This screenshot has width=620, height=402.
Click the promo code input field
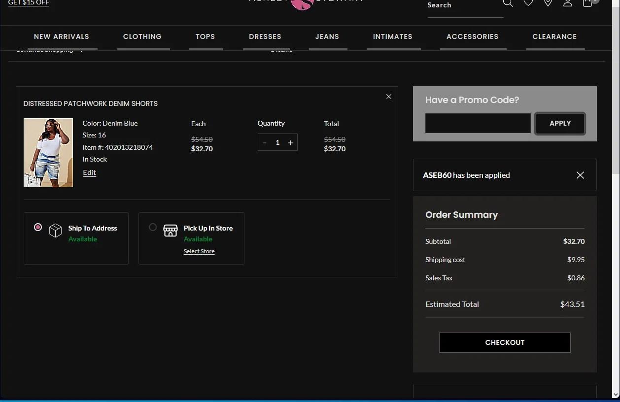pos(478,123)
